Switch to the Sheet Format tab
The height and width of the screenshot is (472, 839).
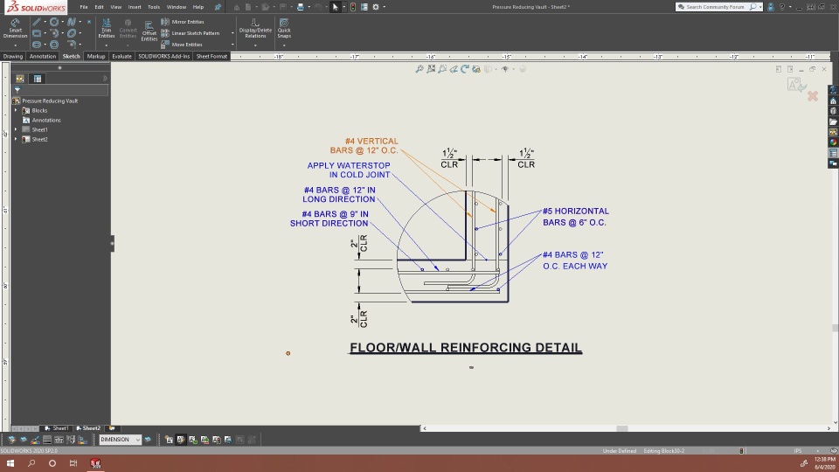[211, 56]
